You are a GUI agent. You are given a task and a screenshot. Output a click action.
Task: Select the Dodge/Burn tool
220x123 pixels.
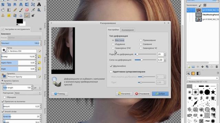click(x=33, y=15)
